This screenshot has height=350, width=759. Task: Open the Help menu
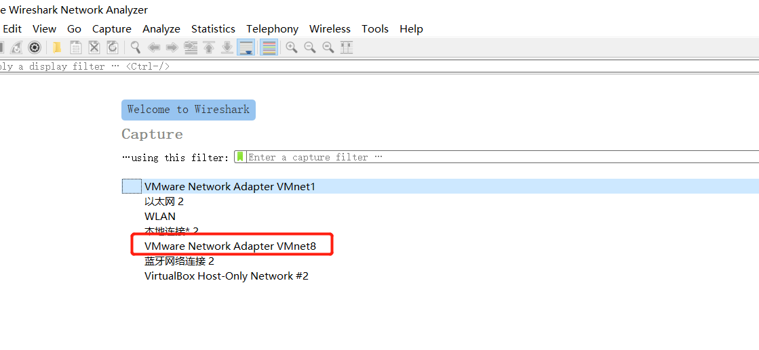tap(412, 29)
